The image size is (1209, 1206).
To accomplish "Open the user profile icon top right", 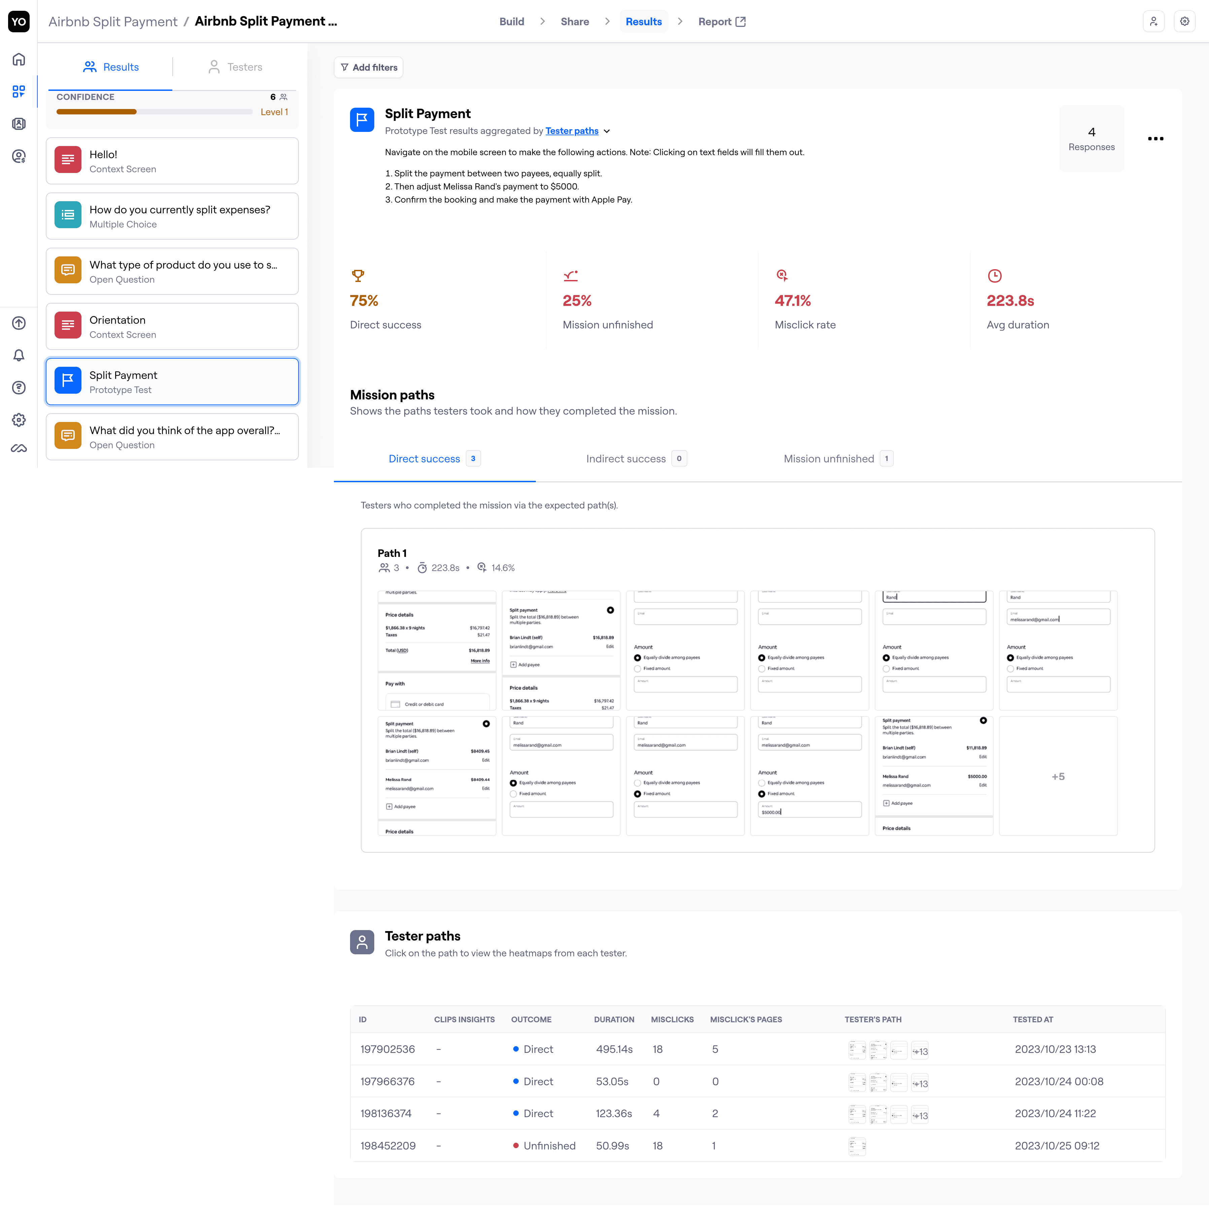I will tap(1153, 21).
